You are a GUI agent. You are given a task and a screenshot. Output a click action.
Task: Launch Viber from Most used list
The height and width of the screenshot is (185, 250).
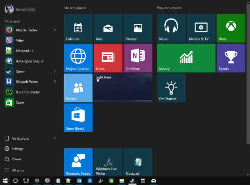pyautogui.click(x=30, y=40)
